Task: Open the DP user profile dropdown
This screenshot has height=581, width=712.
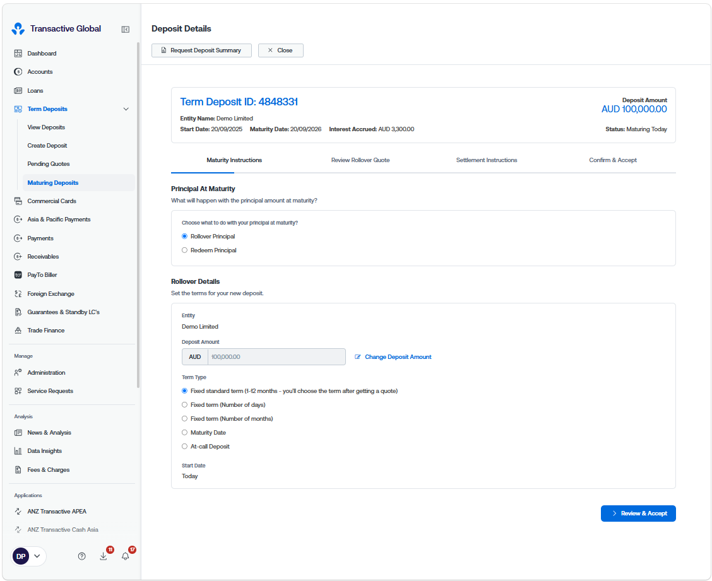Action: (29, 556)
